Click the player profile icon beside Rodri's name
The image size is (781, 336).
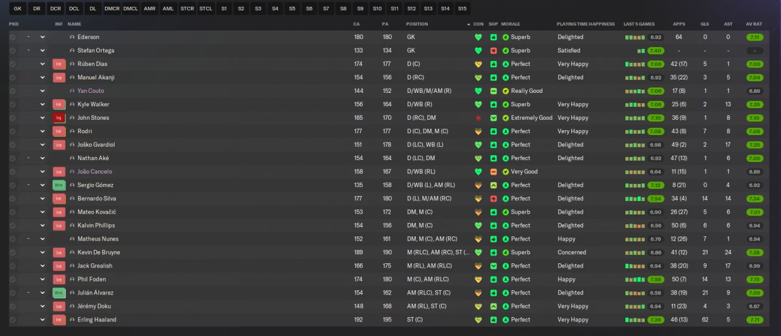(x=72, y=131)
